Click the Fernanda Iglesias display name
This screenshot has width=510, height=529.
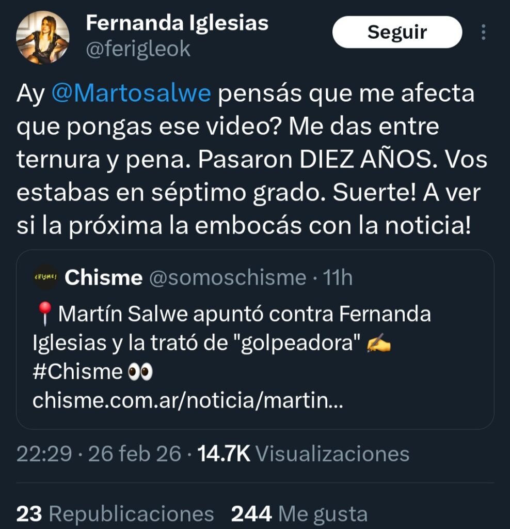[177, 23]
